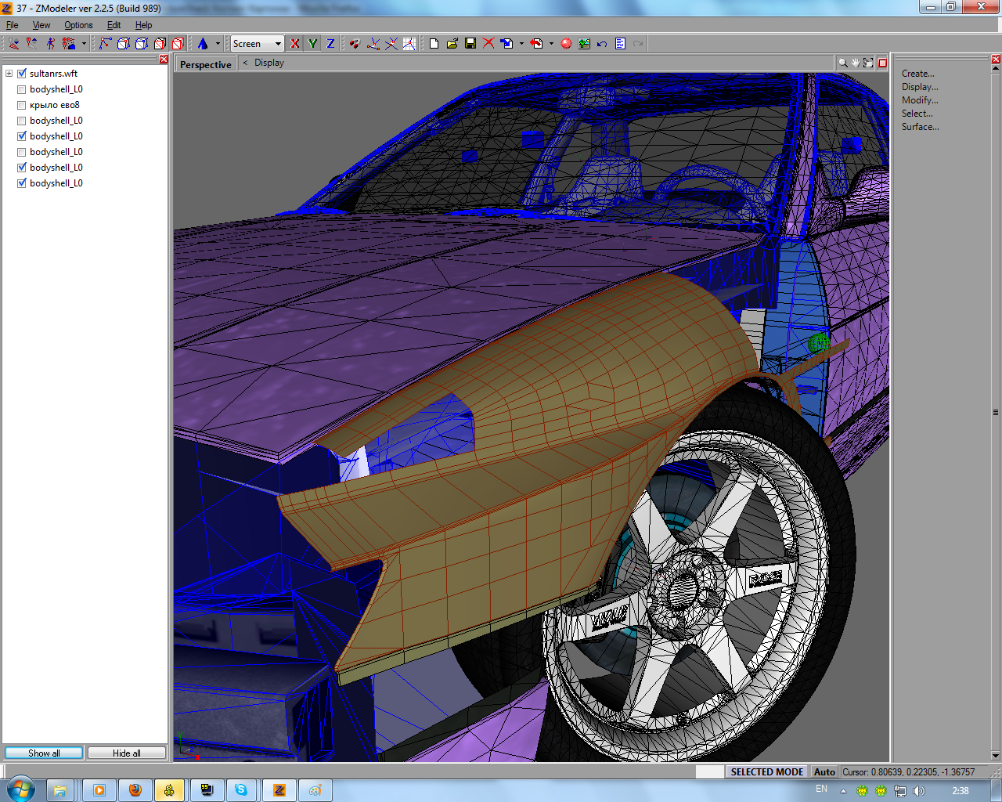This screenshot has width=1002, height=802.
Task: Check the крыло ево8 visibility checkbox
Action: [22, 105]
